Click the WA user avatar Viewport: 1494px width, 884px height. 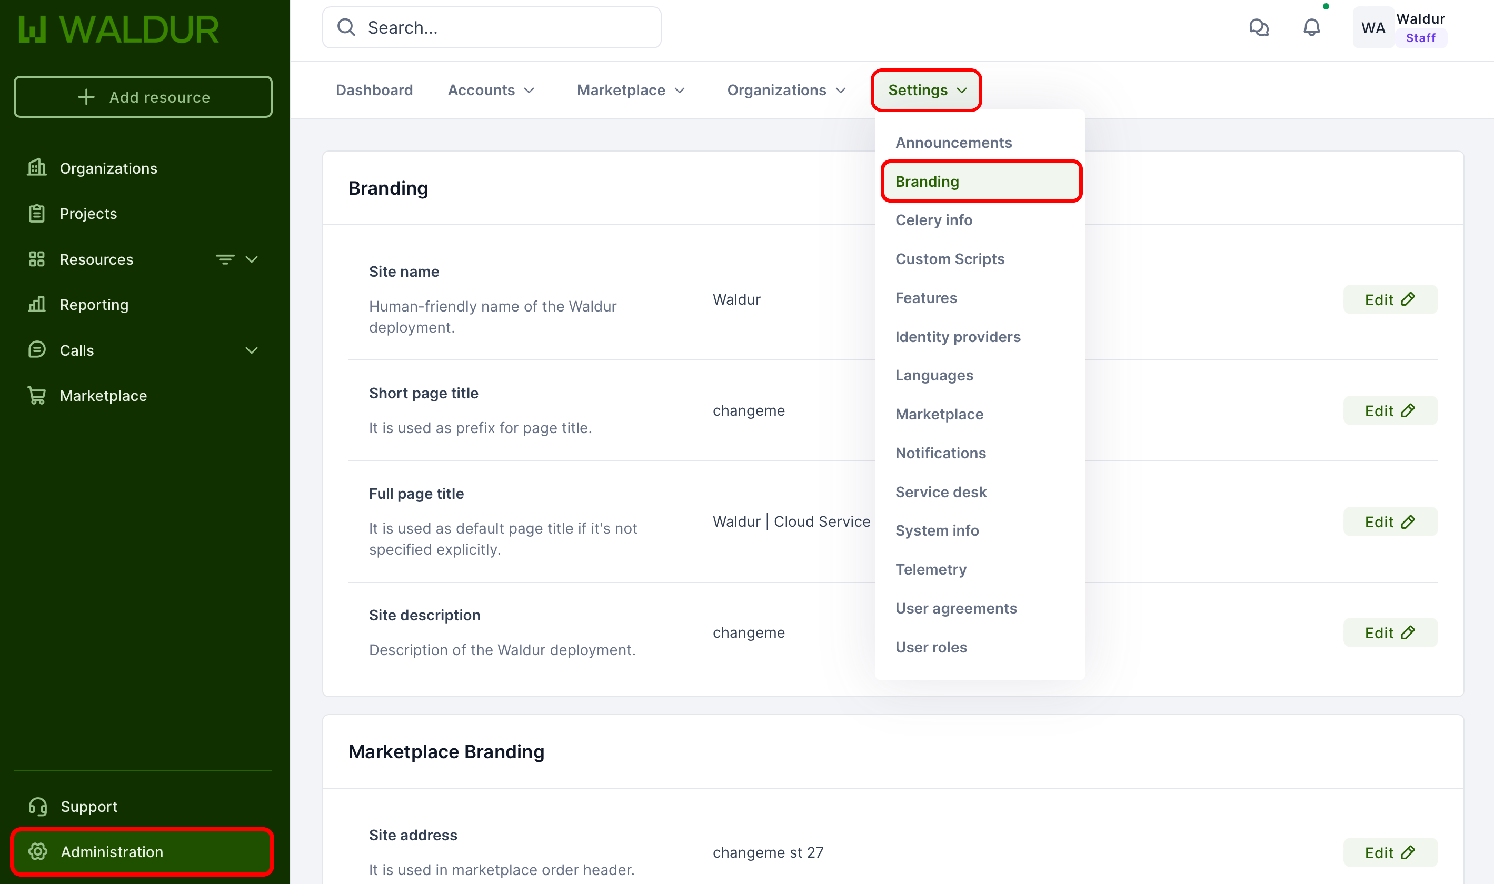(x=1372, y=28)
